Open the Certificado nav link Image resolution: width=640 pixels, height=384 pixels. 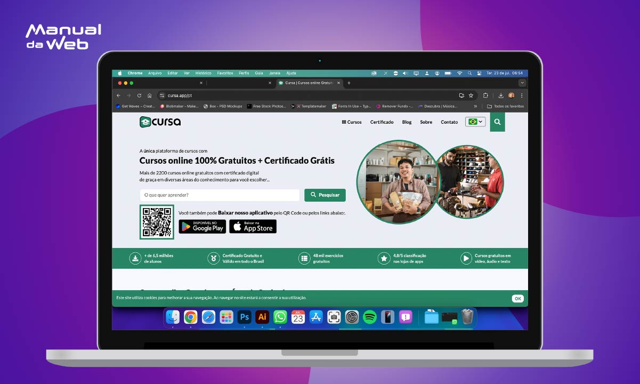click(x=382, y=122)
